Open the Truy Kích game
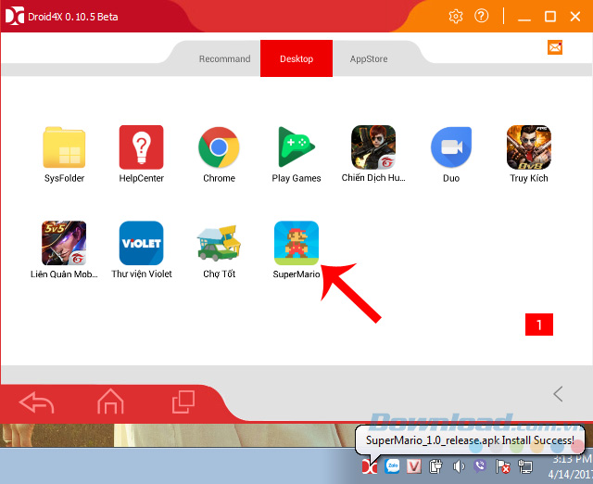Viewport: 593px width, 484px height. 529,147
